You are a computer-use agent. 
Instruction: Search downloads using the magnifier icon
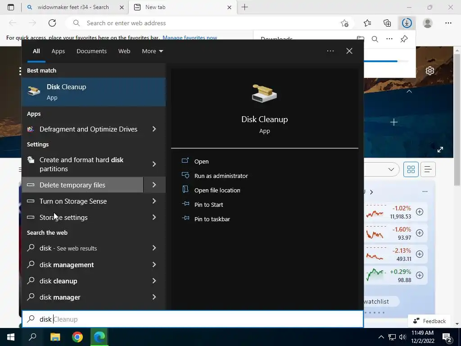(x=375, y=39)
